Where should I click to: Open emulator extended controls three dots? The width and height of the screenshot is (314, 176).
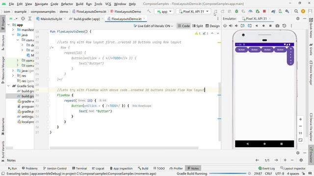click(291, 26)
